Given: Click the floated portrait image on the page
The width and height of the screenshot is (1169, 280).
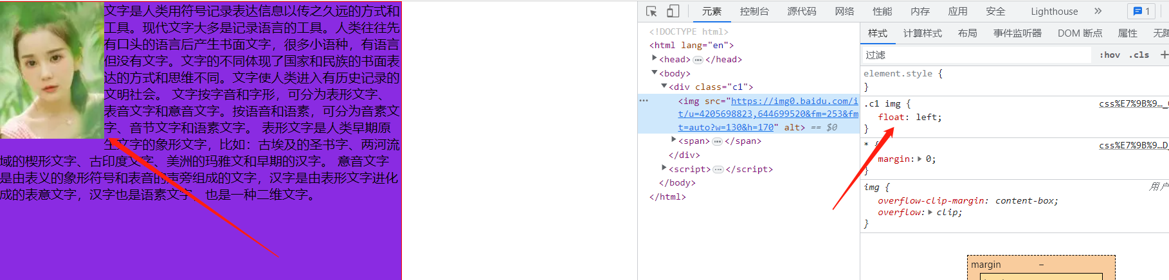Looking at the screenshot, I should 51,71.
